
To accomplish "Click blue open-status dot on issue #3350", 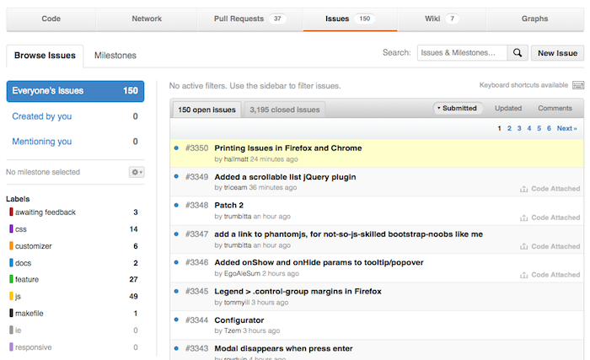I will coord(176,148).
